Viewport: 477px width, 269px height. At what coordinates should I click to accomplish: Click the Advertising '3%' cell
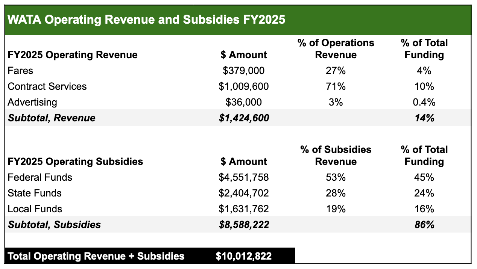[x=336, y=102]
